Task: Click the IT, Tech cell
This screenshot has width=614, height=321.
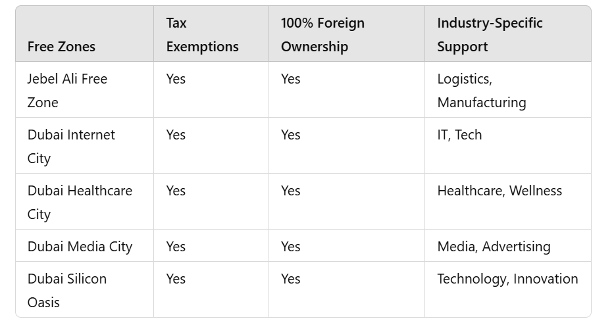Action: coord(459,135)
